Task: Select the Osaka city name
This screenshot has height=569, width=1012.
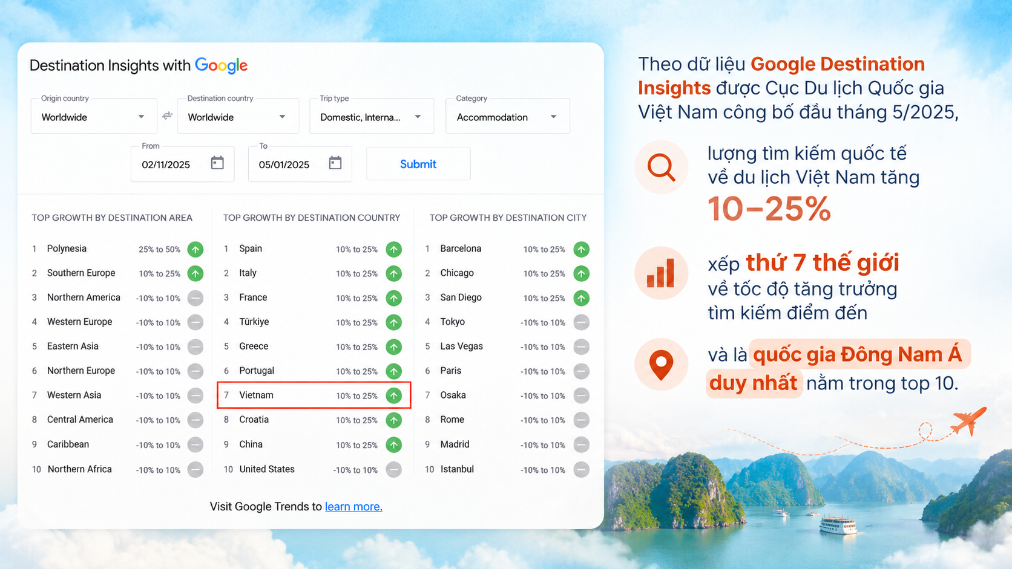Action: click(453, 395)
